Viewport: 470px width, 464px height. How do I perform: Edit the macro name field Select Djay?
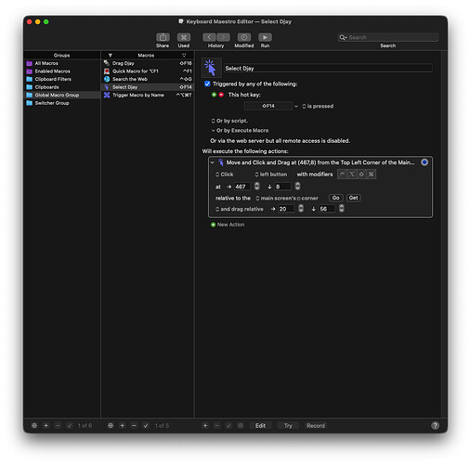(328, 69)
